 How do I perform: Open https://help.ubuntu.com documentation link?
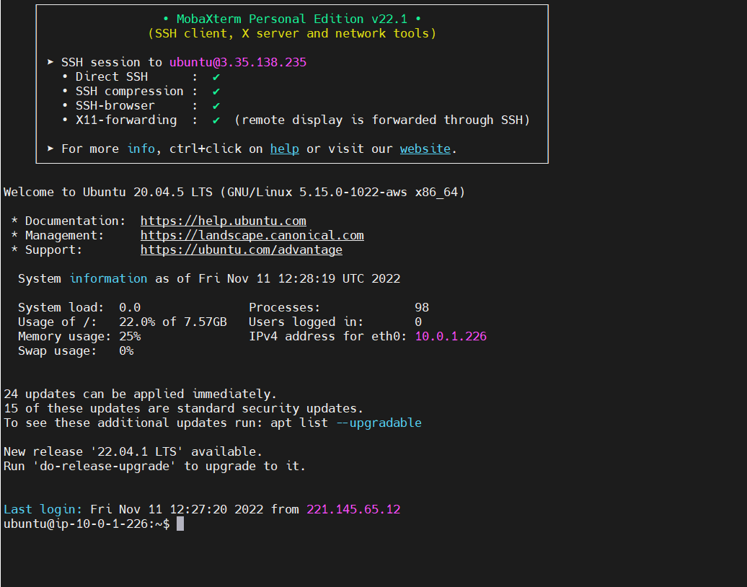[223, 221]
